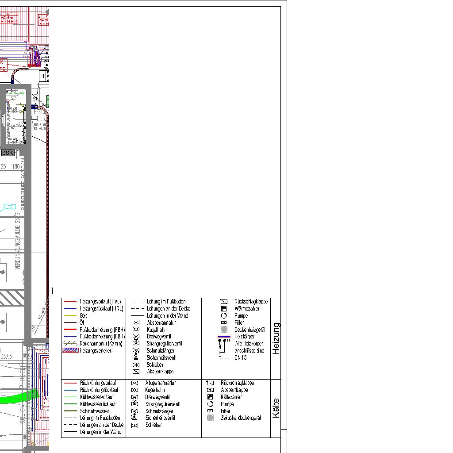Screen dimensions: 453x453
Task: Click the Heizungsverteiler legend symbol
Action: pyautogui.click(x=70, y=350)
